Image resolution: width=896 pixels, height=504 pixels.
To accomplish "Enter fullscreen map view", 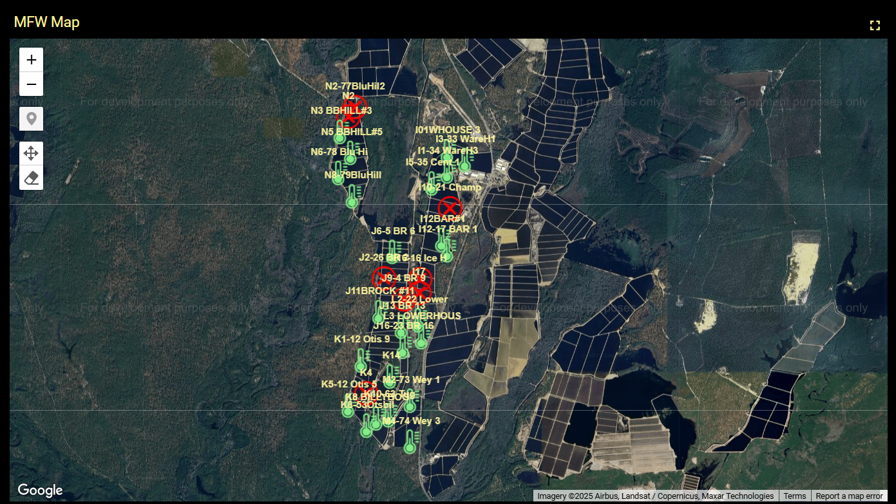I will click(x=874, y=26).
